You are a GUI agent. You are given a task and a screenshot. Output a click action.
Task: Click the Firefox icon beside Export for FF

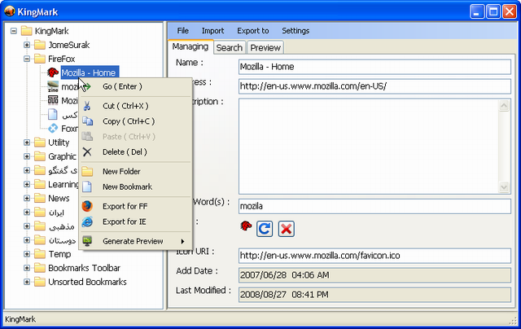coord(87,206)
